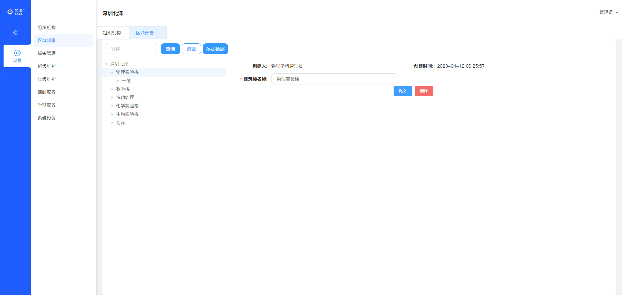Open 标签管理 in side menu

click(47, 53)
